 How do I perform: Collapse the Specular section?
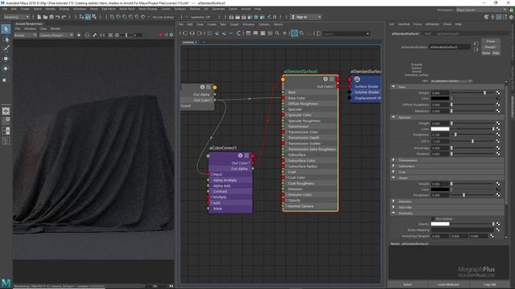(393, 117)
